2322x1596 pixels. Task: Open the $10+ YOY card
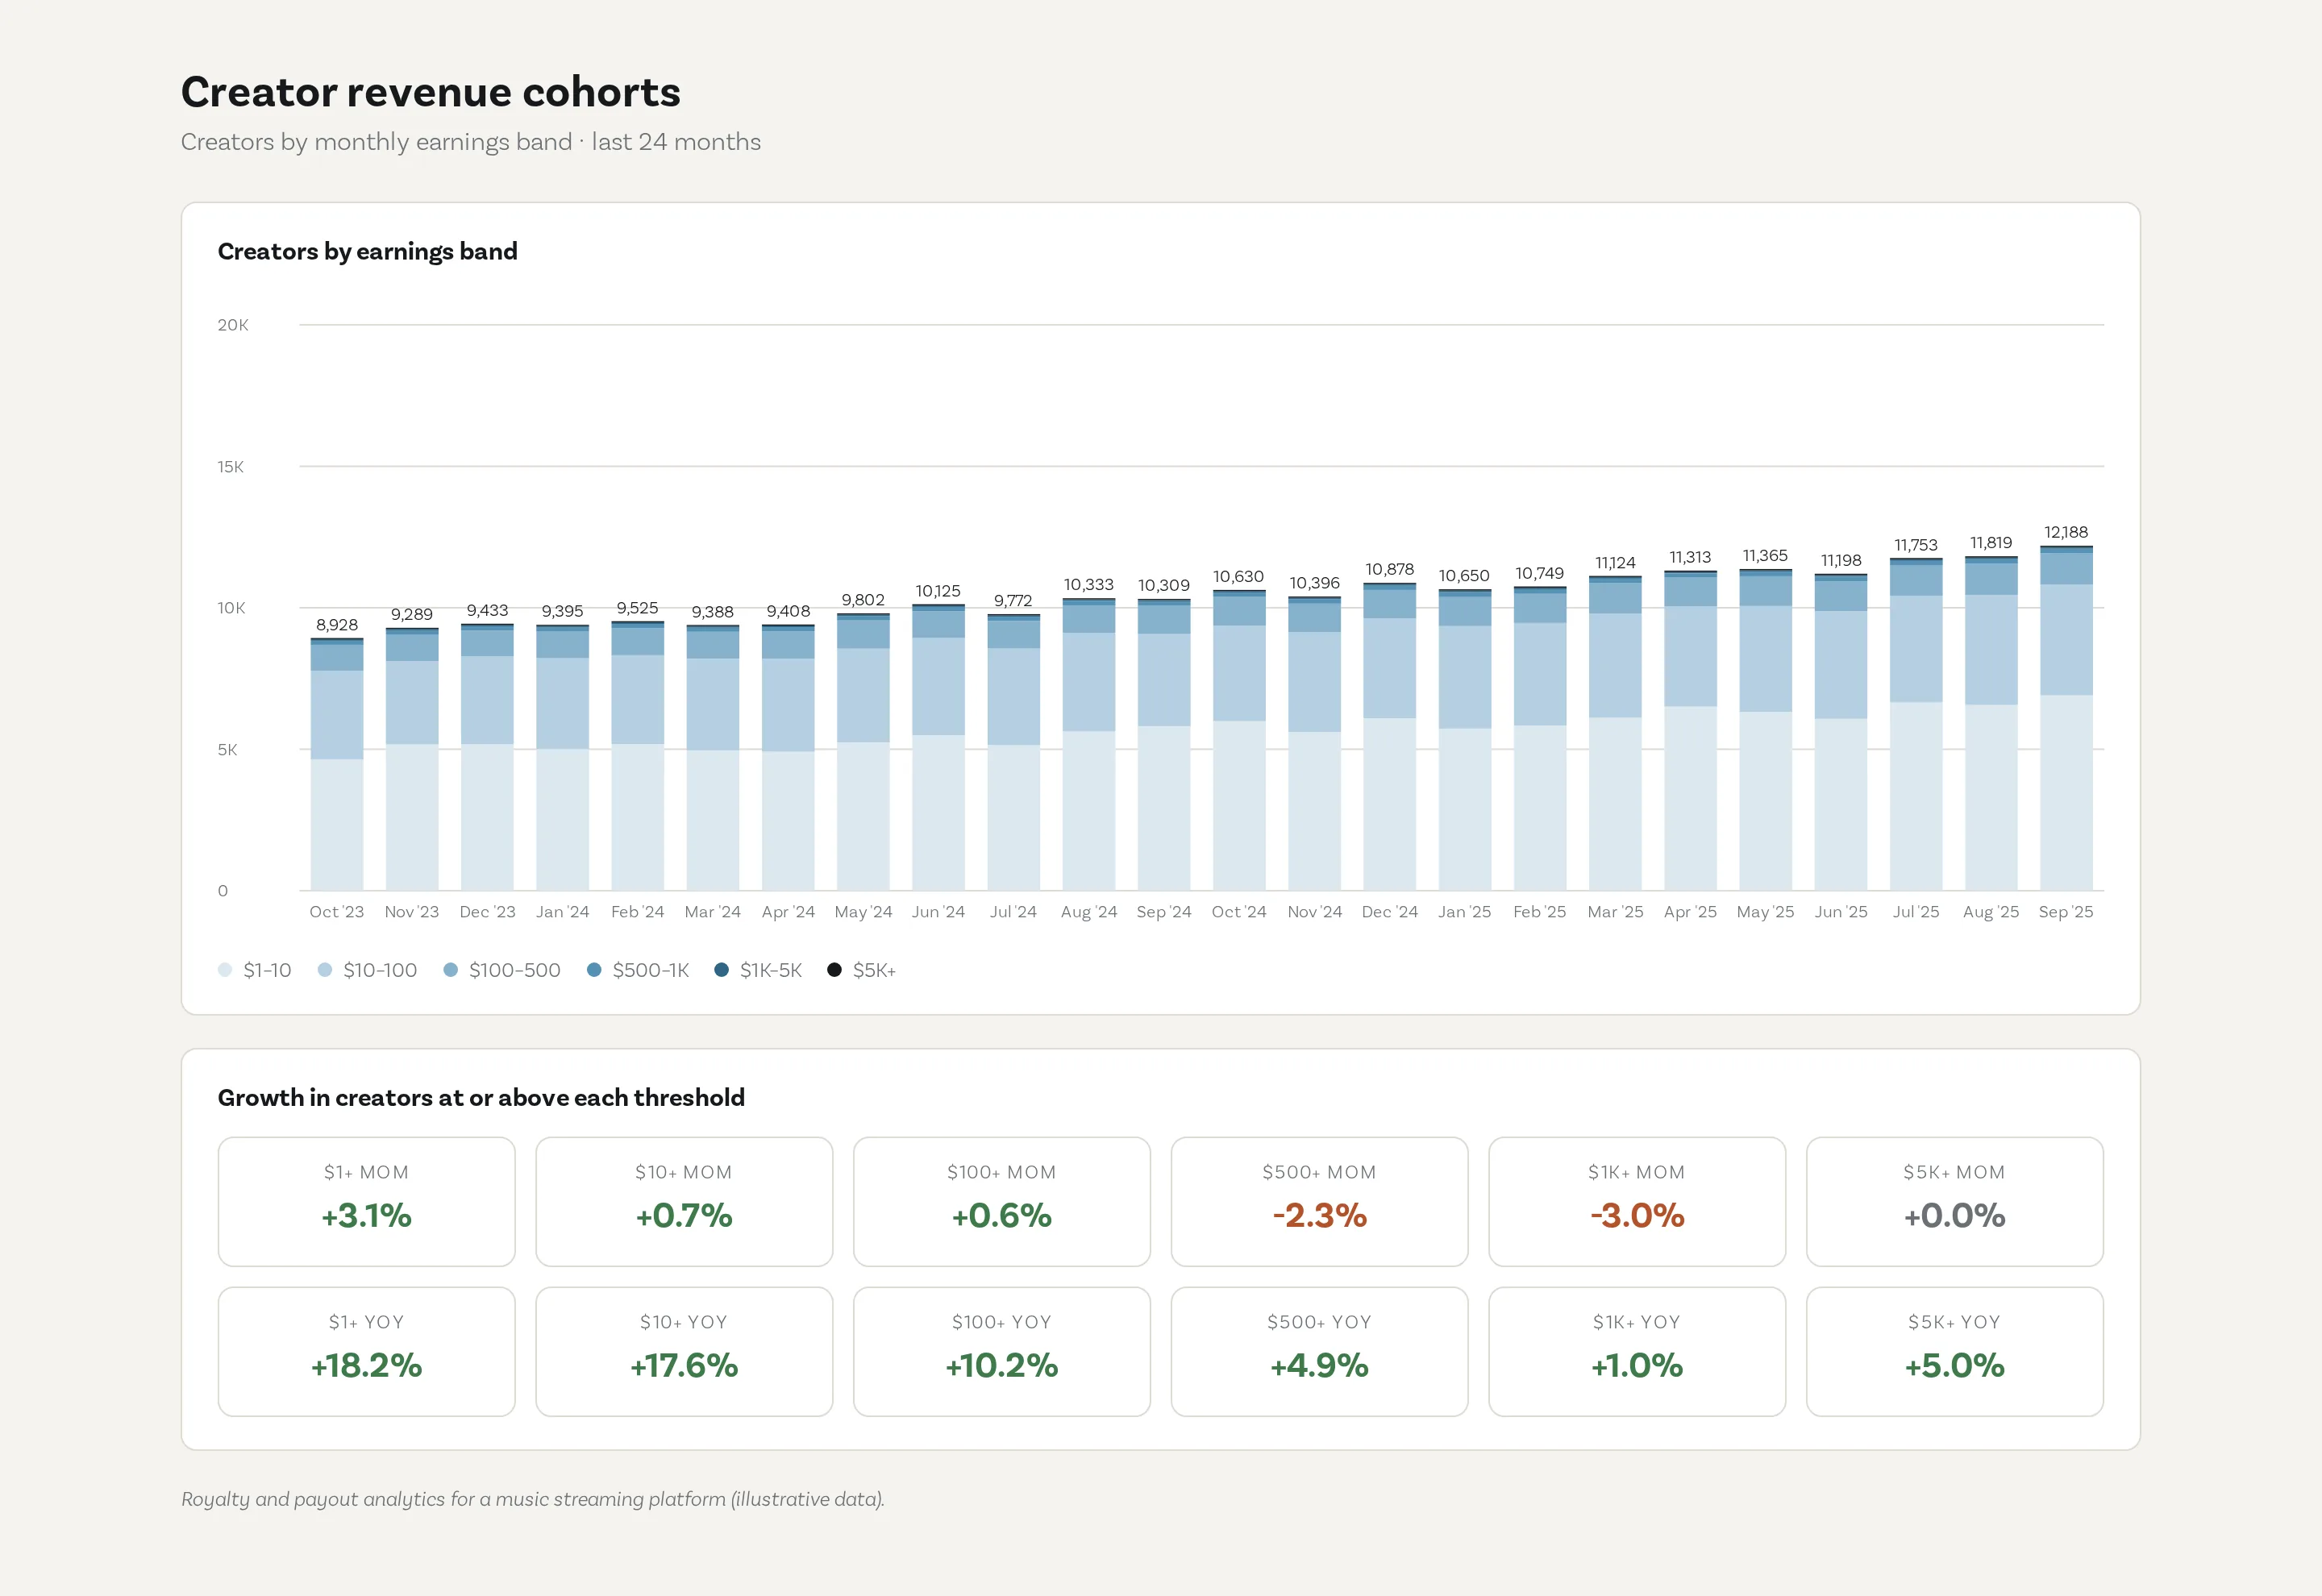(x=684, y=1351)
